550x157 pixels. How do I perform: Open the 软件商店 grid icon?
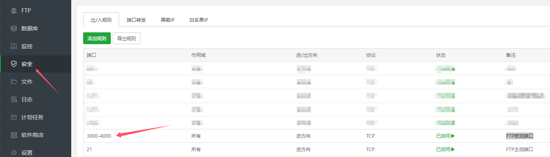coord(14,135)
